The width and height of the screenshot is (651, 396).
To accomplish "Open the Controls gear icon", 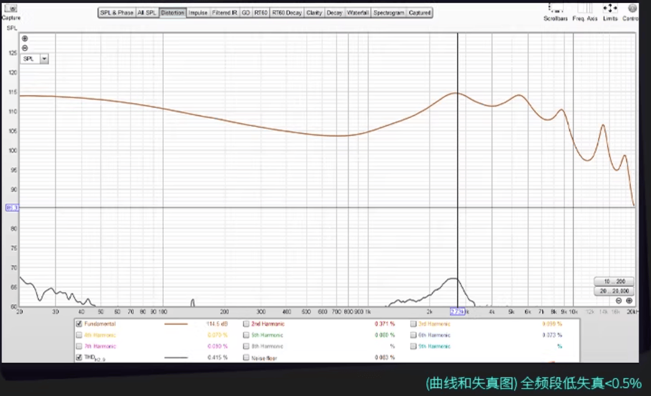I will coord(632,8).
